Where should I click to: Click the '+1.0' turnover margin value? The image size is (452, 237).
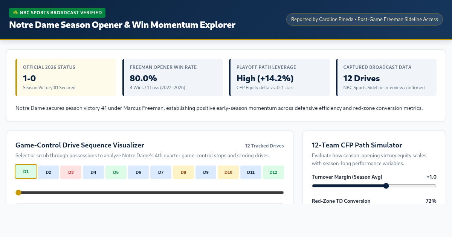coord(431,177)
